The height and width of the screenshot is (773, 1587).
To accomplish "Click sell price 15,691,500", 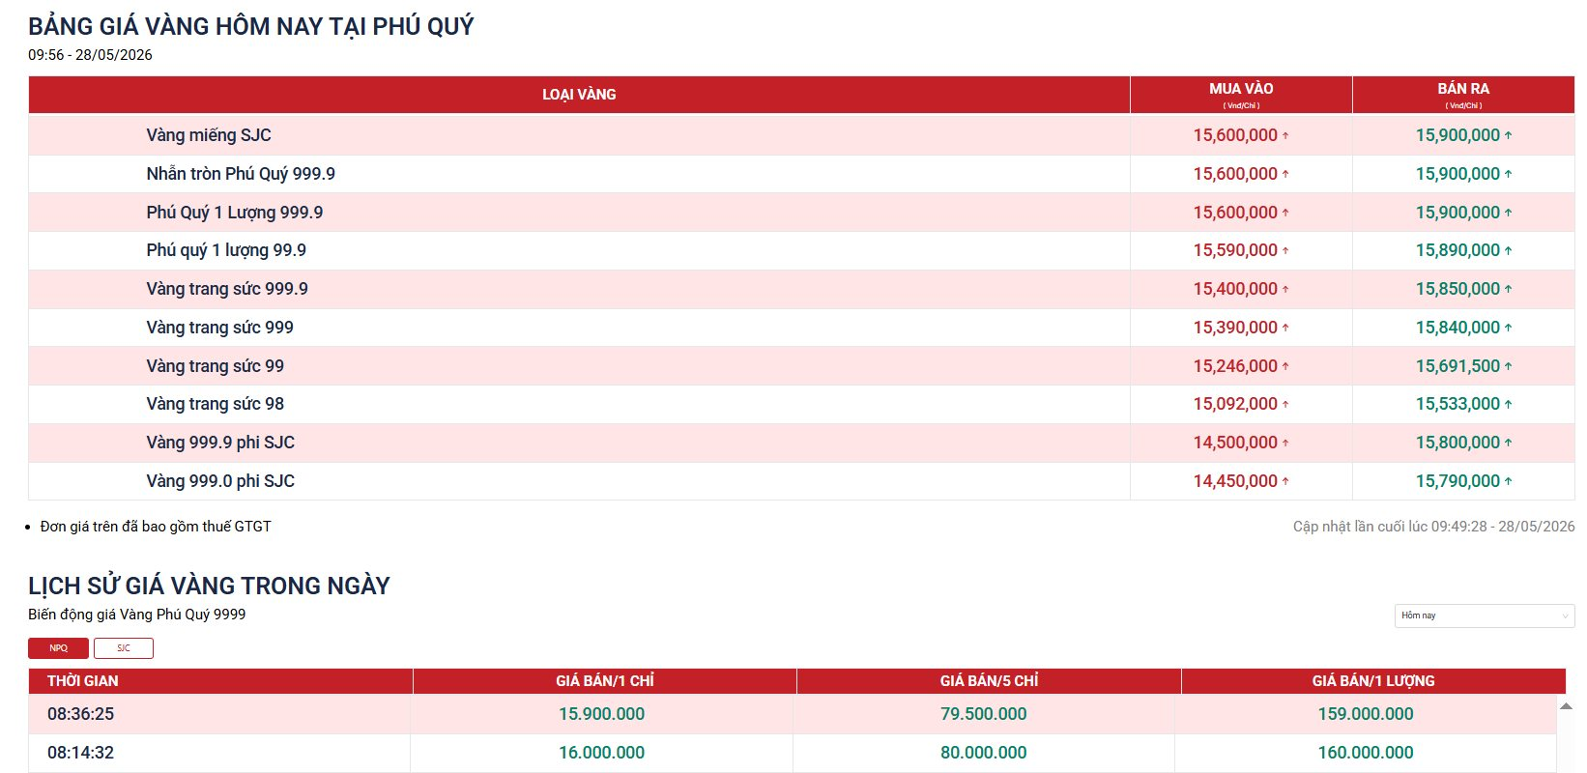I will pyautogui.click(x=1457, y=366).
